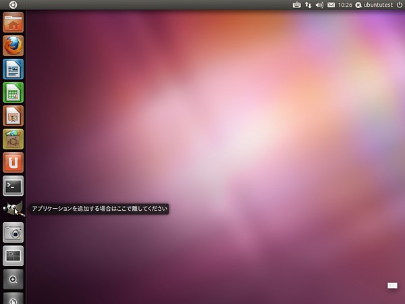The image size is (405, 304).
Task: Open the Ubuntu Dash home button
Action: pos(13,5)
